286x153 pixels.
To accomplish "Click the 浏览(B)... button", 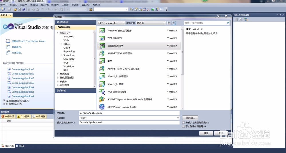I will click(190, 118).
